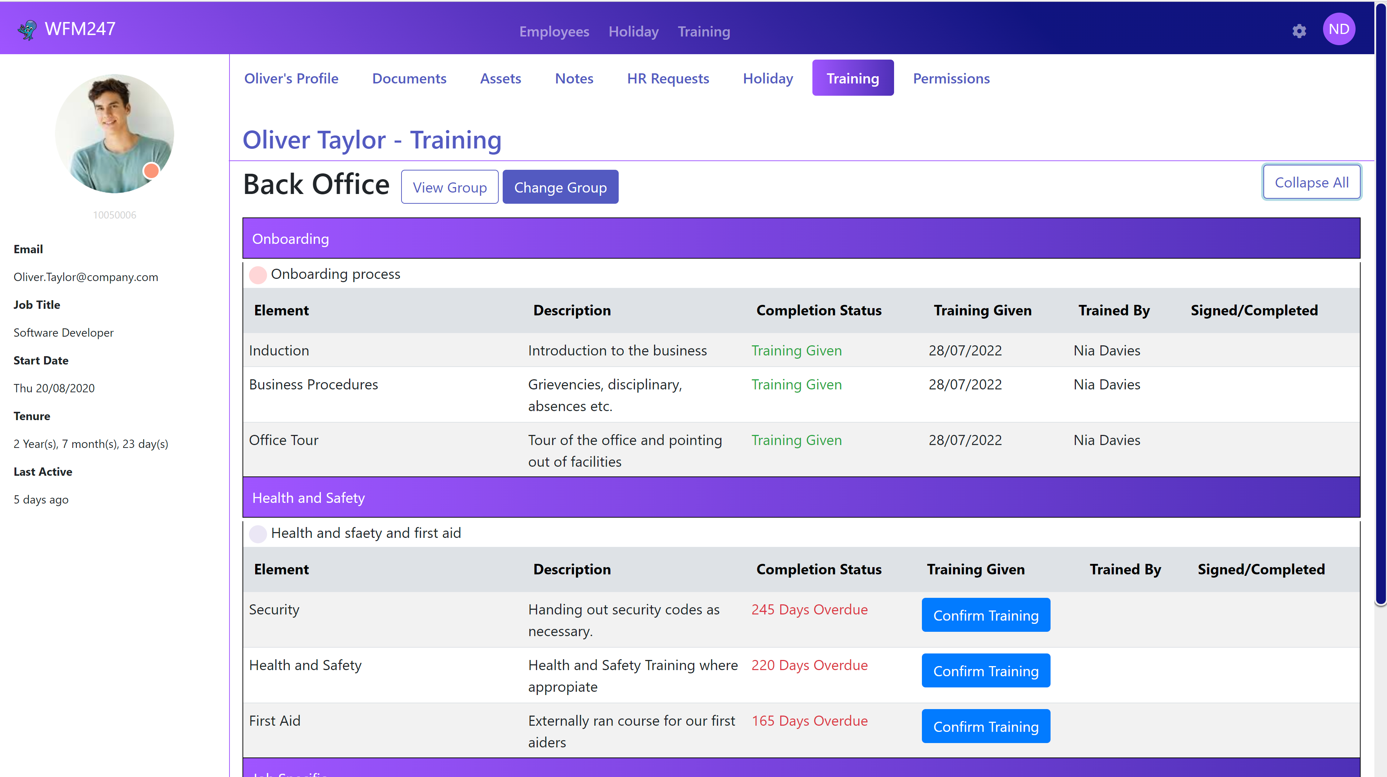Image resolution: width=1387 pixels, height=777 pixels.
Task: Click the employee number 10050006
Action: [x=114, y=215]
